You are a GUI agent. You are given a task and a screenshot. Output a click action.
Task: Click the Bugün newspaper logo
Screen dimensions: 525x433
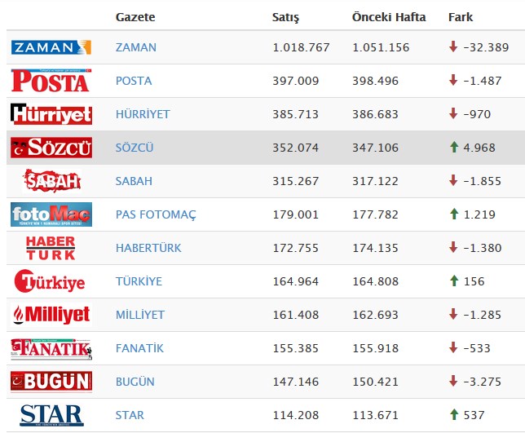click(x=51, y=382)
